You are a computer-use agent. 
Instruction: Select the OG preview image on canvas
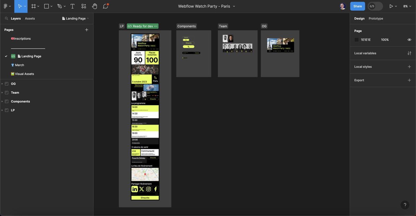280,45
